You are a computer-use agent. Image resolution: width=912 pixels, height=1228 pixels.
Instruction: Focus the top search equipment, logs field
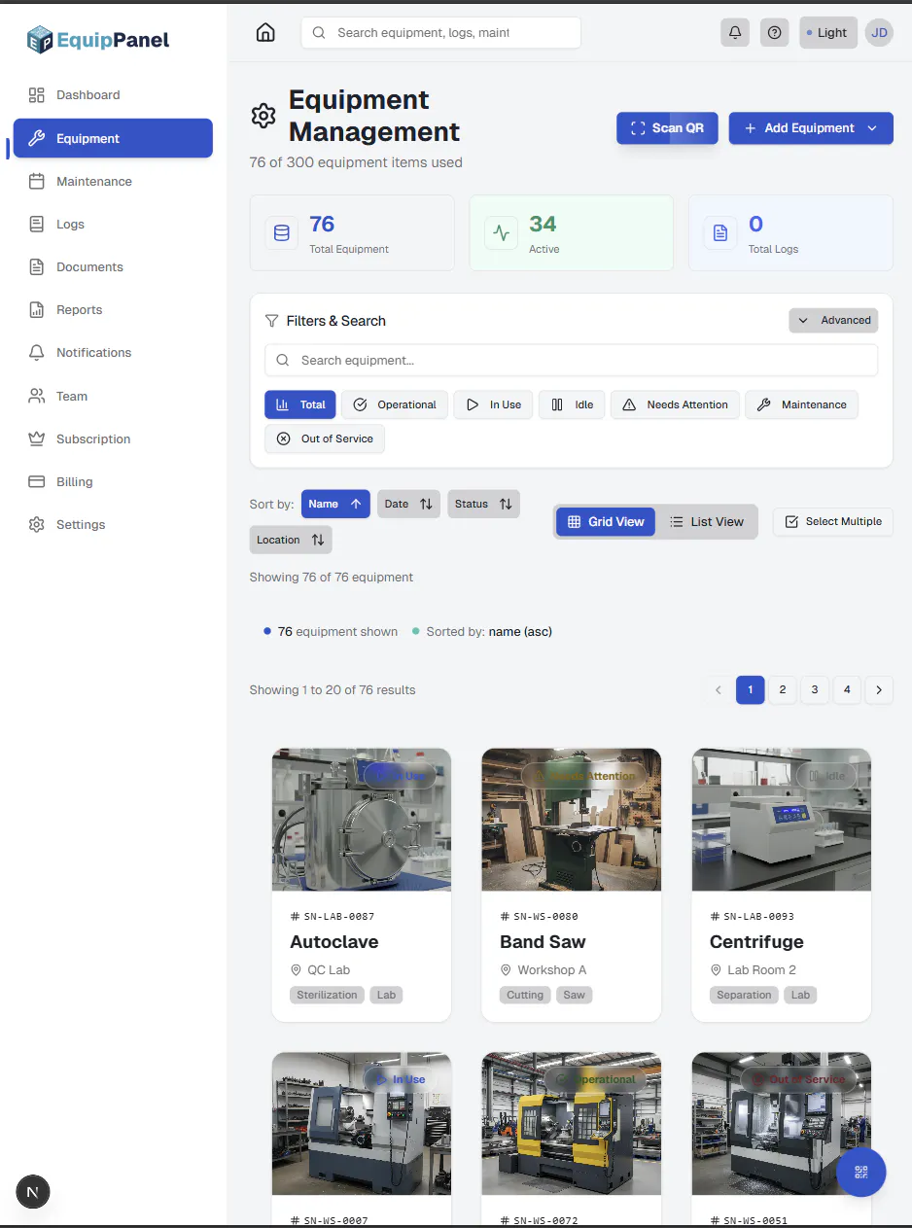click(x=441, y=32)
